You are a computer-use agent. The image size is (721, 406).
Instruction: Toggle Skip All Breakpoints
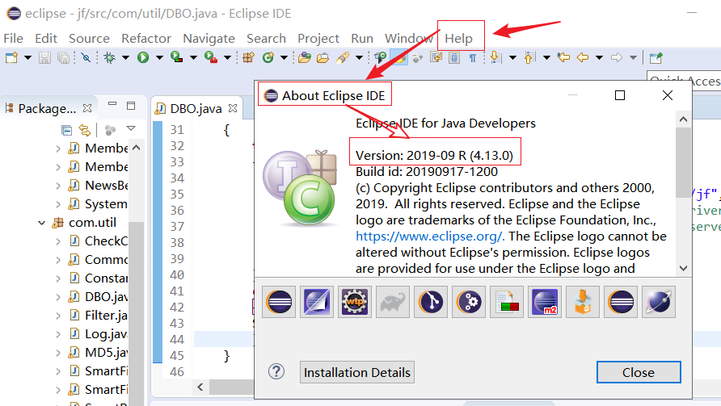[86, 58]
